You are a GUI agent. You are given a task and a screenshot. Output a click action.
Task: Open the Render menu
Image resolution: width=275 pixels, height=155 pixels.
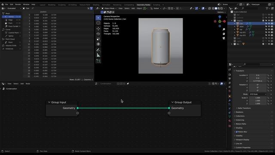coord(18,4)
